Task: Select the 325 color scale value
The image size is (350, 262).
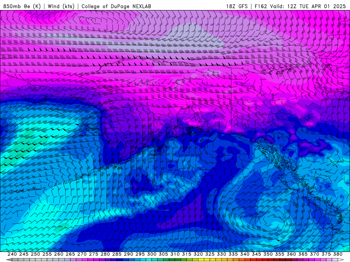Action: pyautogui.click(x=210, y=254)
